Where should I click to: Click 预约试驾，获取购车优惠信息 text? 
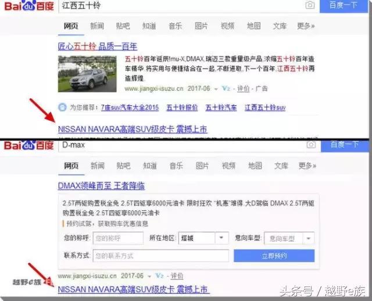[107, 224]
